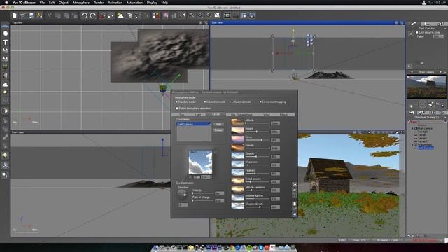This screenshot has height=252, width=448.
Task: Click the Cover value input field
Action: pos(275,140)
